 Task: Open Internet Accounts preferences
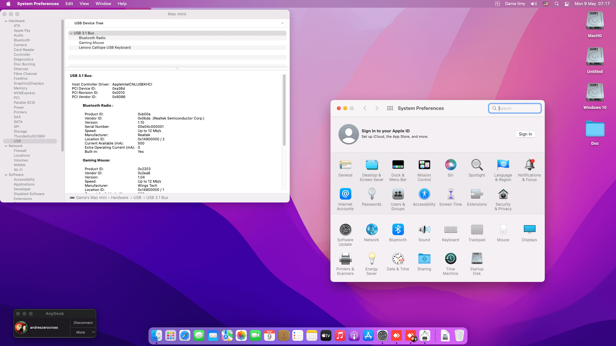tap(345, 199)
